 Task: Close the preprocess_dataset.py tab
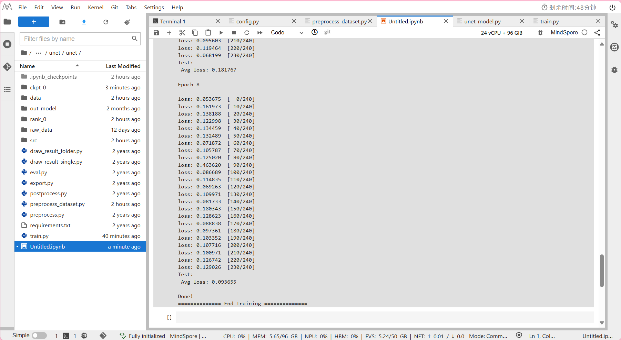tap(370, 21)
